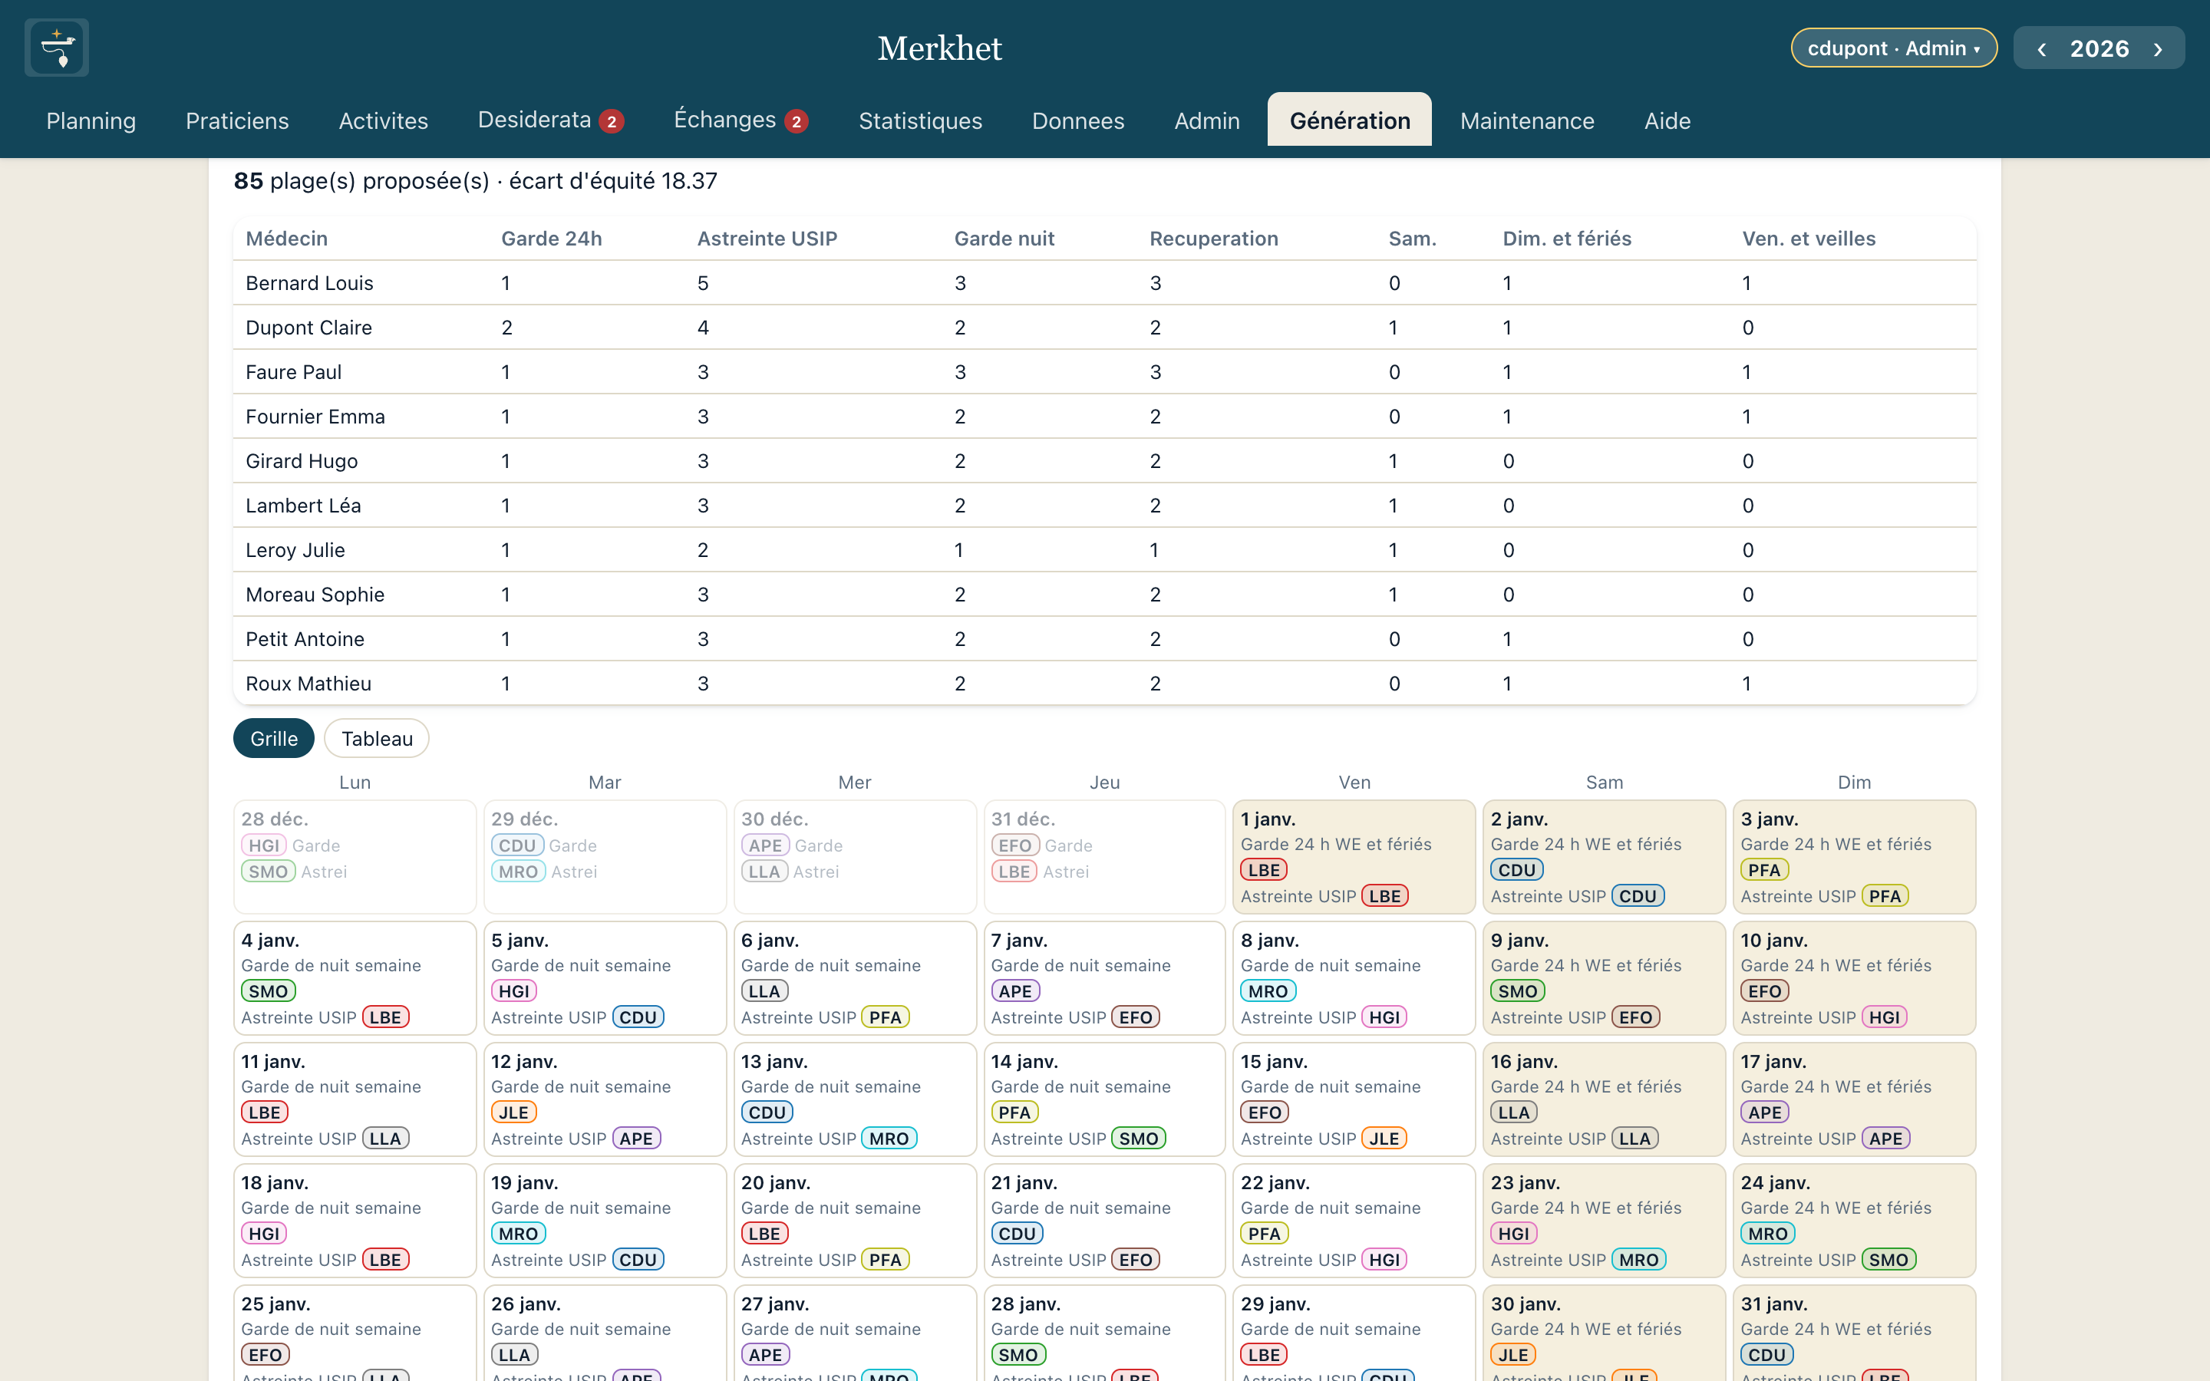Click EFO astreinte badge on 7 janv.
Image resolution: width=2210 pixels, height=1381 pixels.
pyautogui.click(x=1136, y=1017)
